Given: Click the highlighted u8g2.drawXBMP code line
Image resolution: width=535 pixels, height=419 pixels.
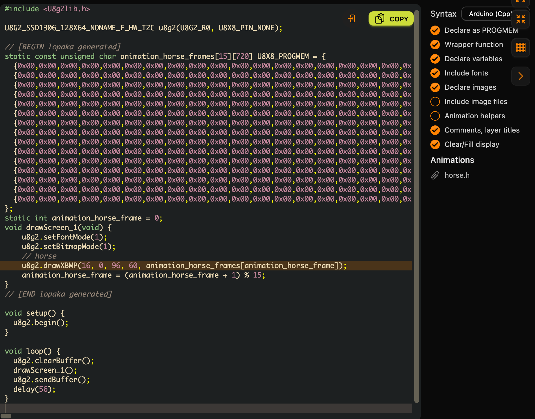Looking at the screenshot, I should 206,266.
